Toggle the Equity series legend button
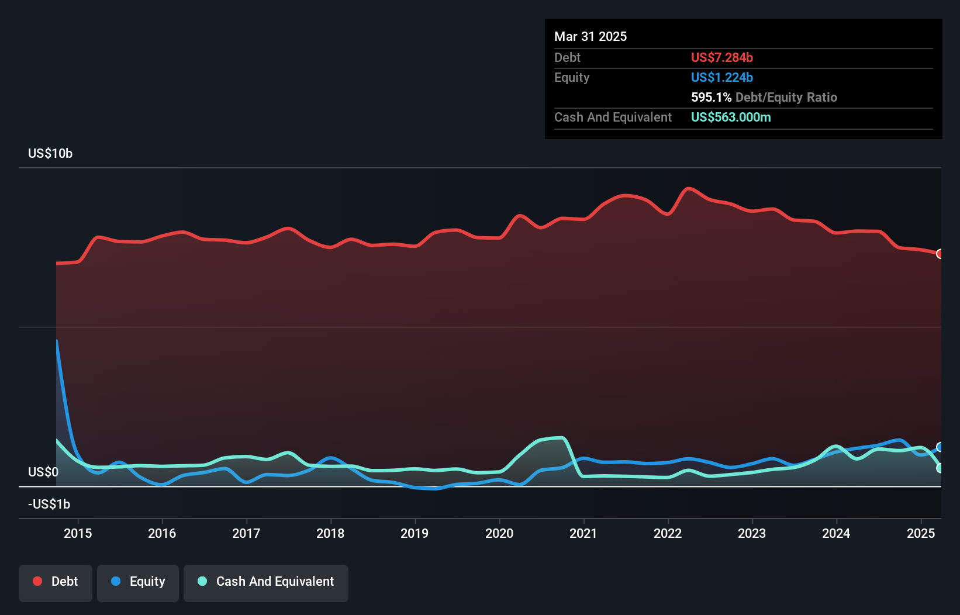Viewport: 960px width, 615px height. pos(138,583)
